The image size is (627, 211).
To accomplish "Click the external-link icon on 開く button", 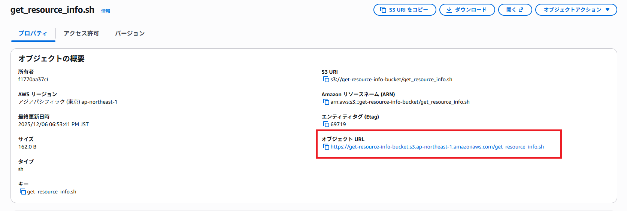I will pos(521,10).
